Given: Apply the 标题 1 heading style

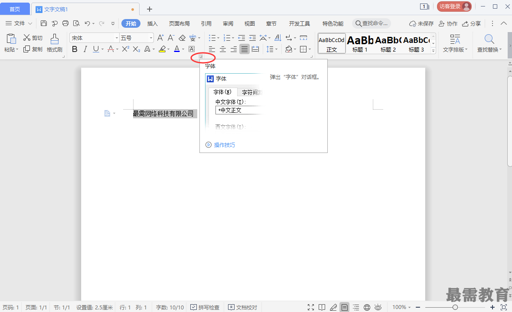Looking at the screenshot, I should [359, 43].
